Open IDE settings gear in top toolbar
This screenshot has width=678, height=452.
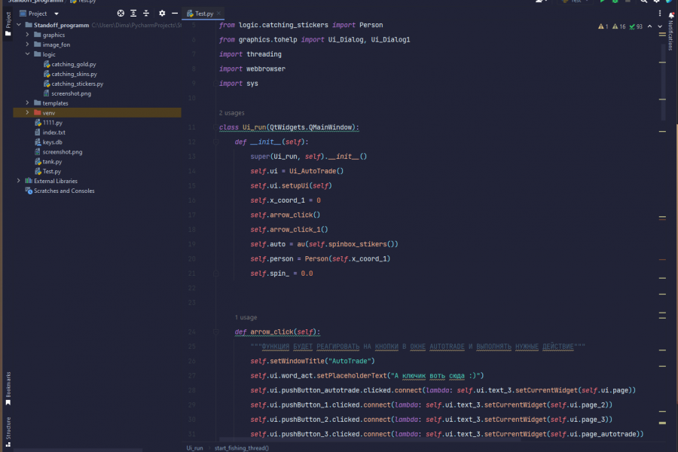[656, 2]
